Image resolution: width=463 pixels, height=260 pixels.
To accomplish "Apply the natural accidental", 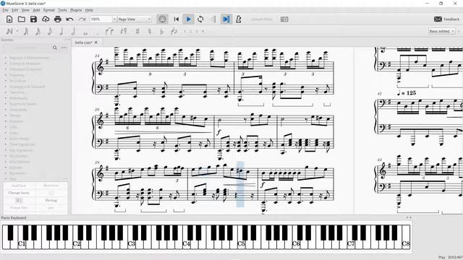I will (x=150, y=31).
